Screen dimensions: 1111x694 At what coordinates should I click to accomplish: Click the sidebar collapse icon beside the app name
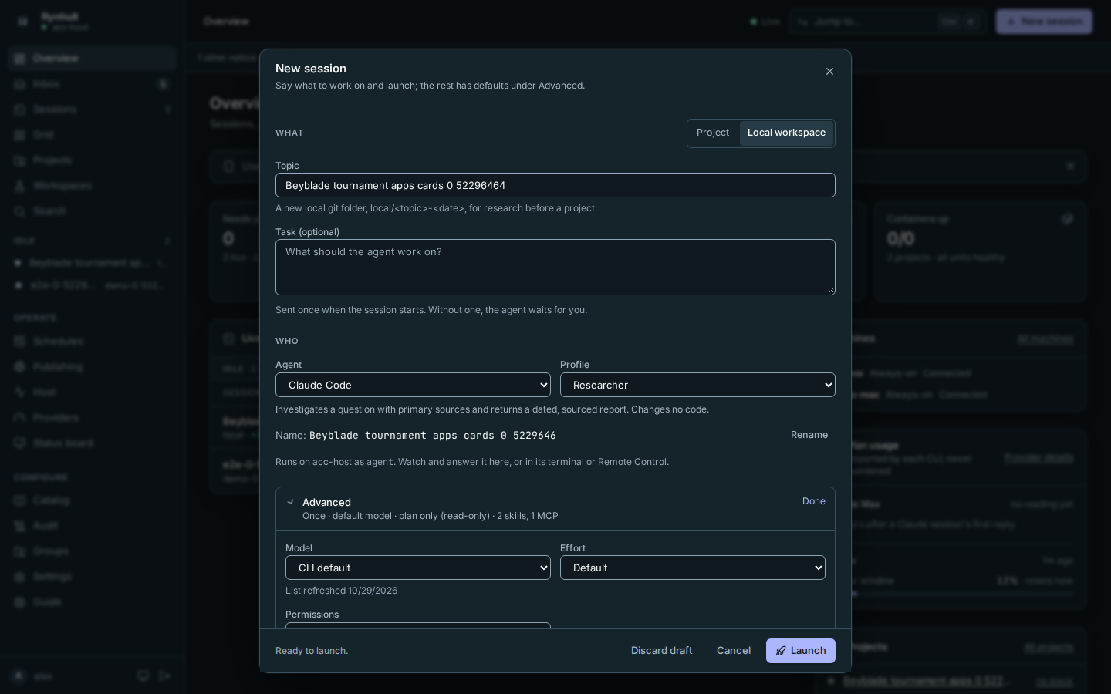(x=22, y=22)
